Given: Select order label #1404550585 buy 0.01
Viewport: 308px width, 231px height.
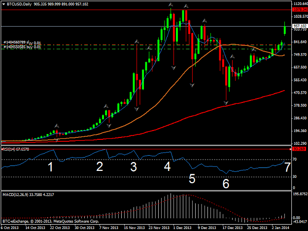Looking at the screenshot, I should point(22,47).
